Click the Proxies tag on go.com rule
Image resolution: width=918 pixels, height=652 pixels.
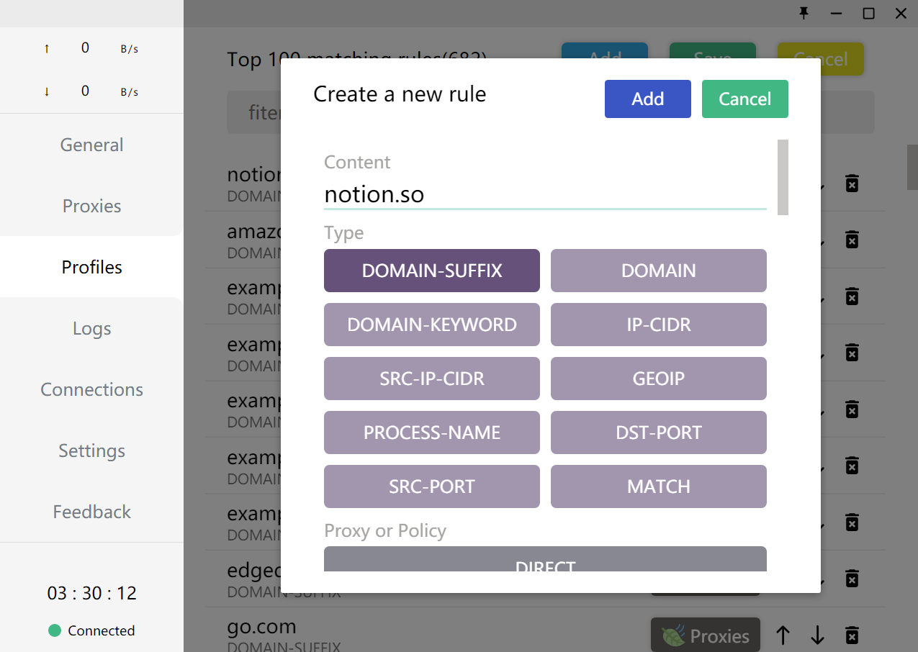pos(706,635)
